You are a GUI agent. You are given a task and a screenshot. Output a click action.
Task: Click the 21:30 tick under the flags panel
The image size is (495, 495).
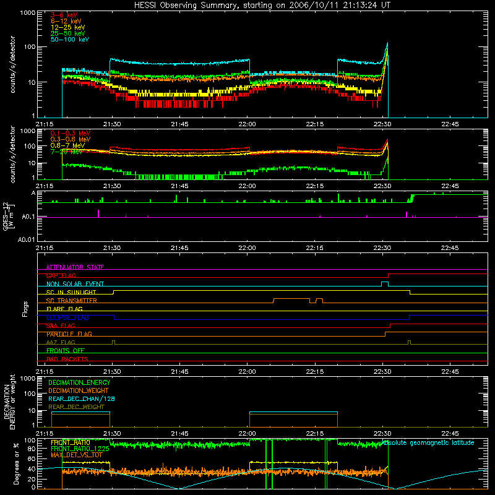coord(112,372)
